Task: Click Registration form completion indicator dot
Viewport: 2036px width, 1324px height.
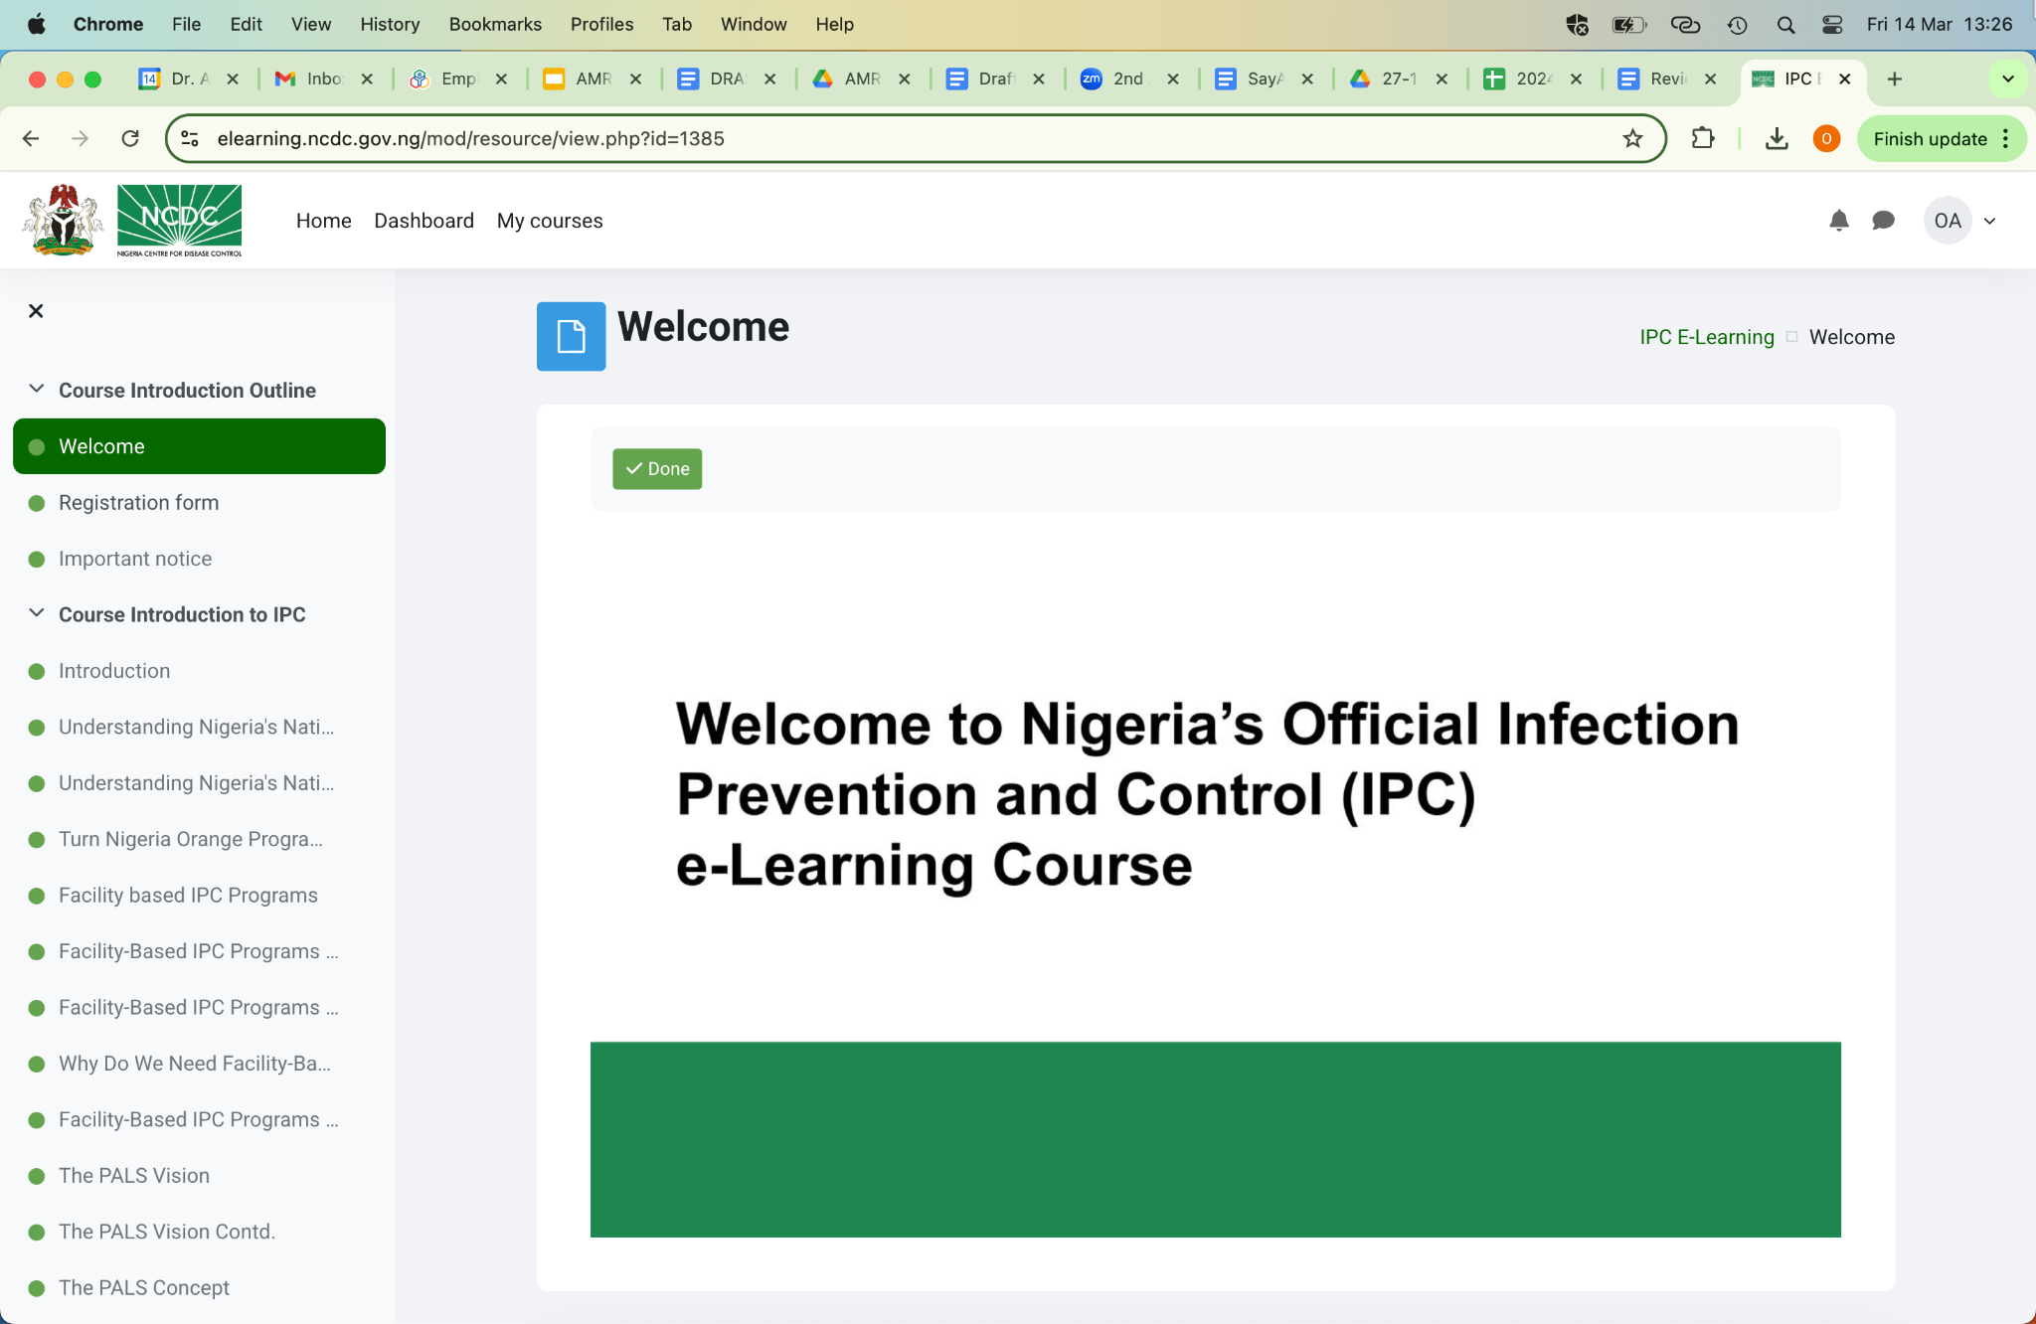Action: (37, 503)
